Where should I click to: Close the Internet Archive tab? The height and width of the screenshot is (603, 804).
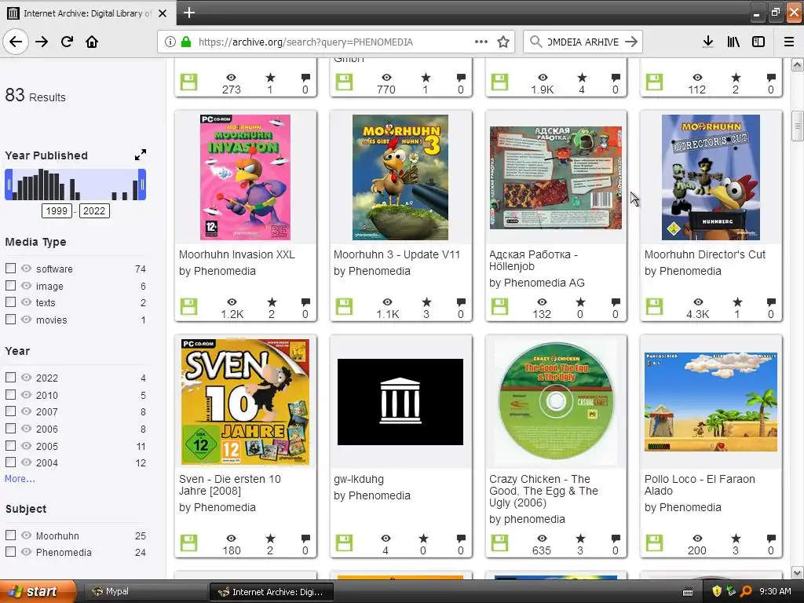point(163,13)
